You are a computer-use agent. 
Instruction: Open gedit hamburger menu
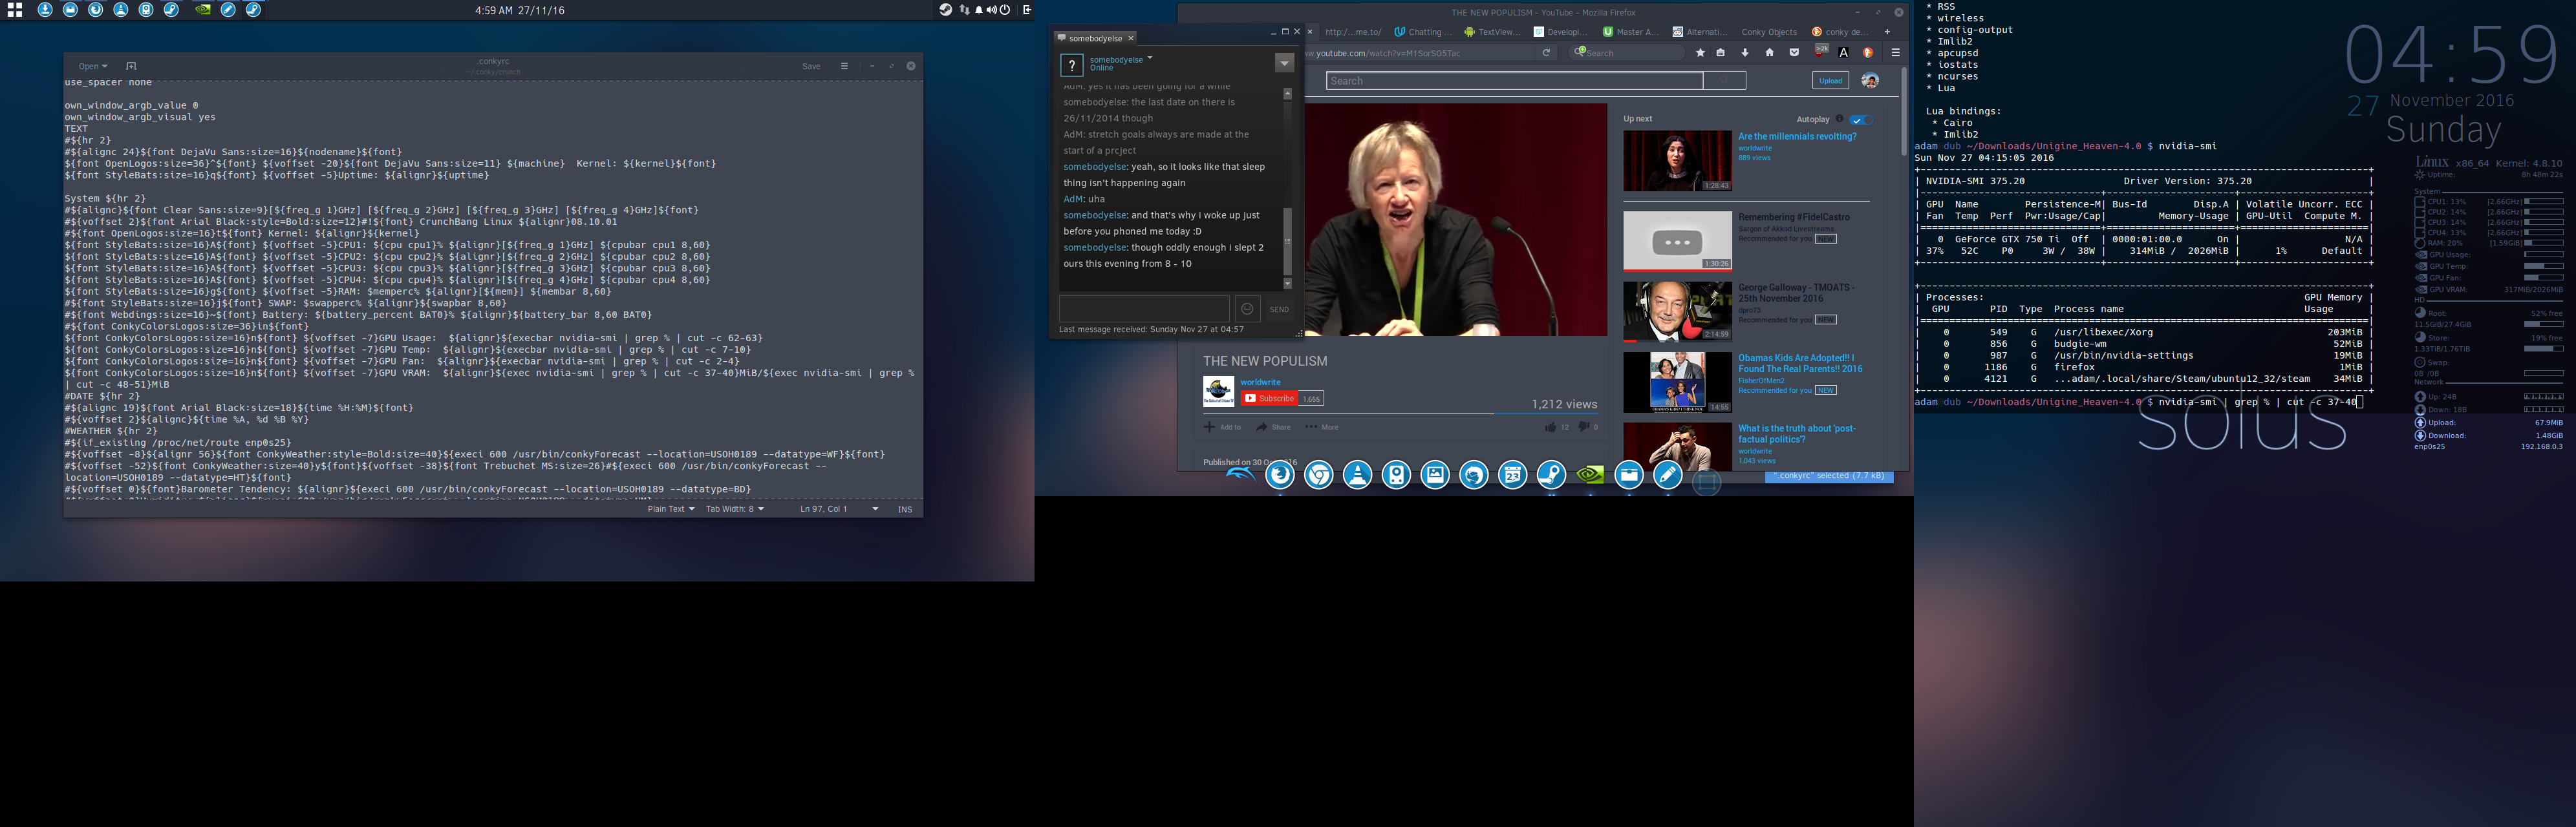[x=844, y=66]
